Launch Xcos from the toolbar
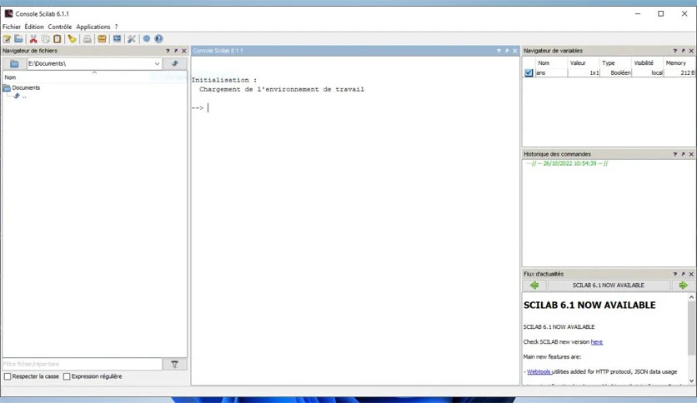The width and height of the screenshot is (697, 403). [117, 39]
